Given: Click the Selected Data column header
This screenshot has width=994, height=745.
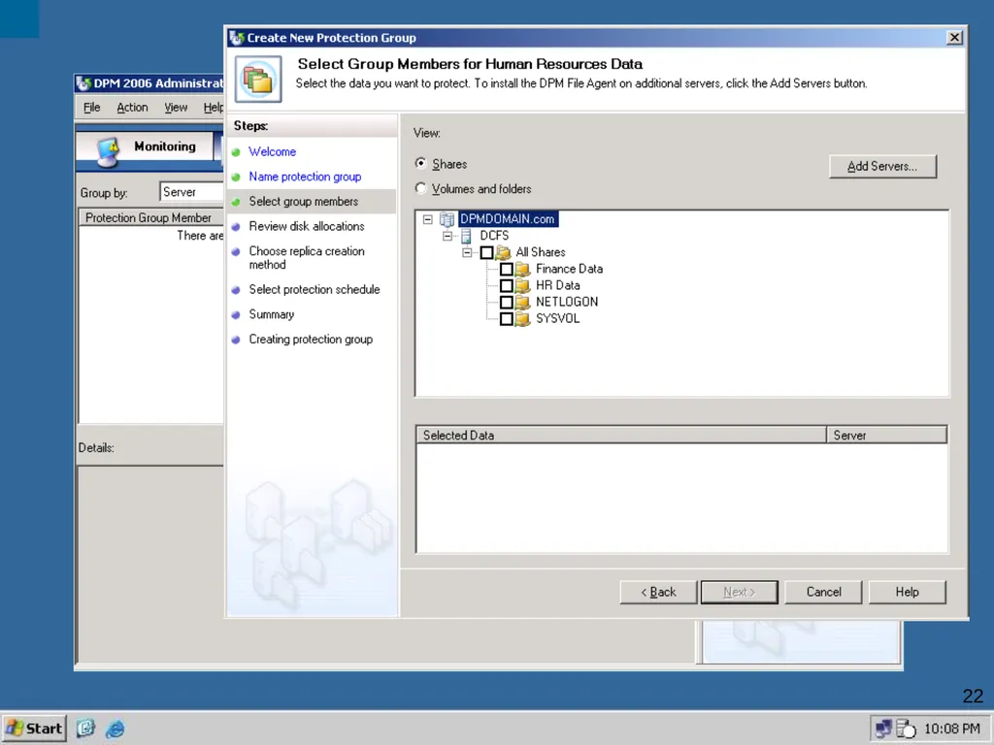Looking at the screenshot, I should click(621, 436).
